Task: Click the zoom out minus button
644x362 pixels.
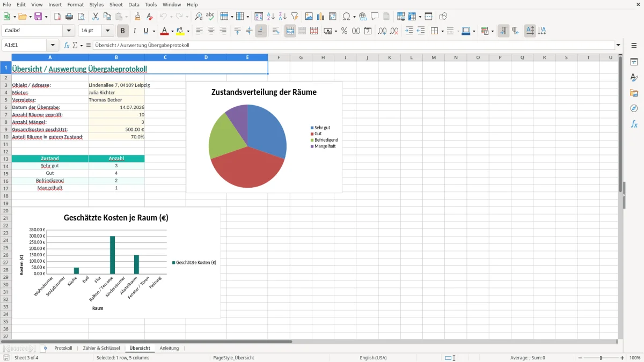Action: (580, 358)
